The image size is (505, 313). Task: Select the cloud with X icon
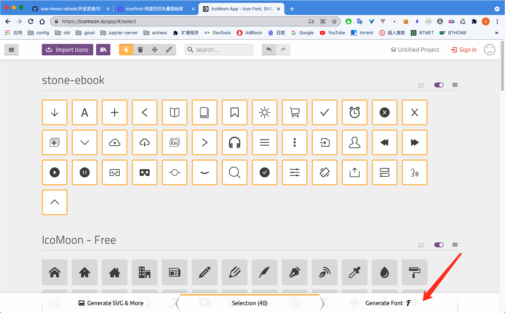pos(115,142)
